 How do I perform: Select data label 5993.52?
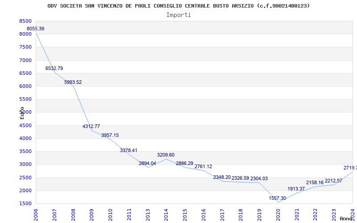pyautogui.click(x=73, y=83)
